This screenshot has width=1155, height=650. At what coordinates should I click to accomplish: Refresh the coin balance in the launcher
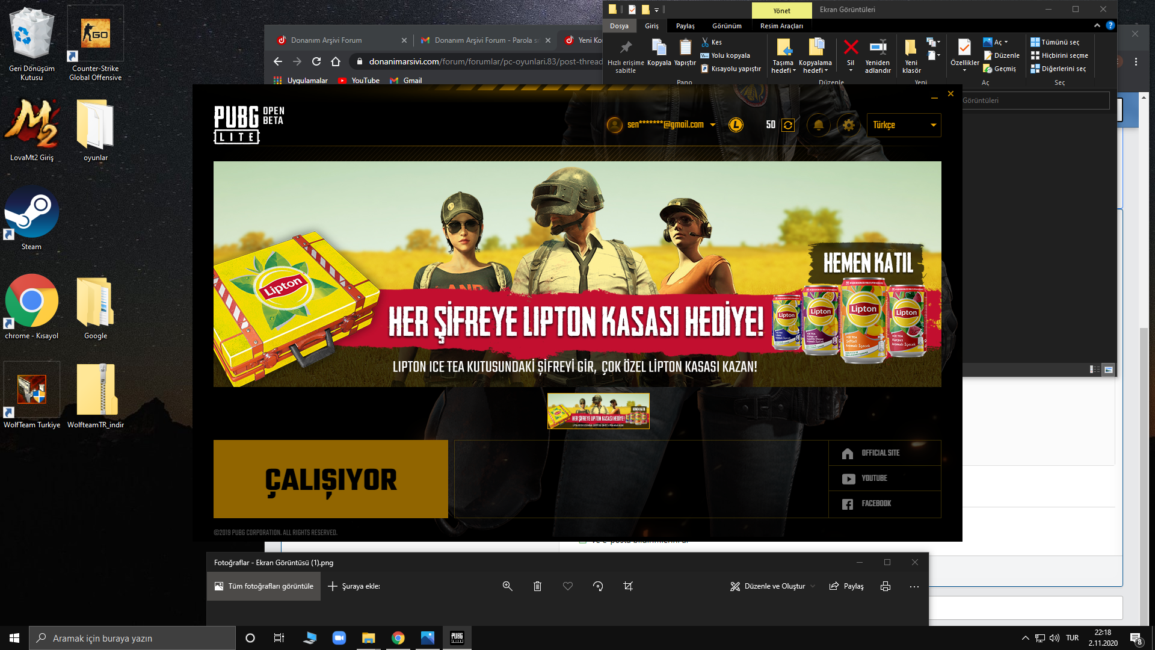[788, 125]
